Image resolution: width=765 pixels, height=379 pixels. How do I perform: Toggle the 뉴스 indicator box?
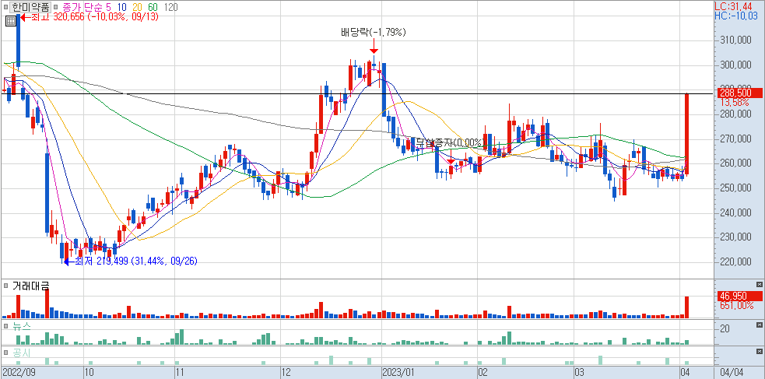click(x=5, y=325)
